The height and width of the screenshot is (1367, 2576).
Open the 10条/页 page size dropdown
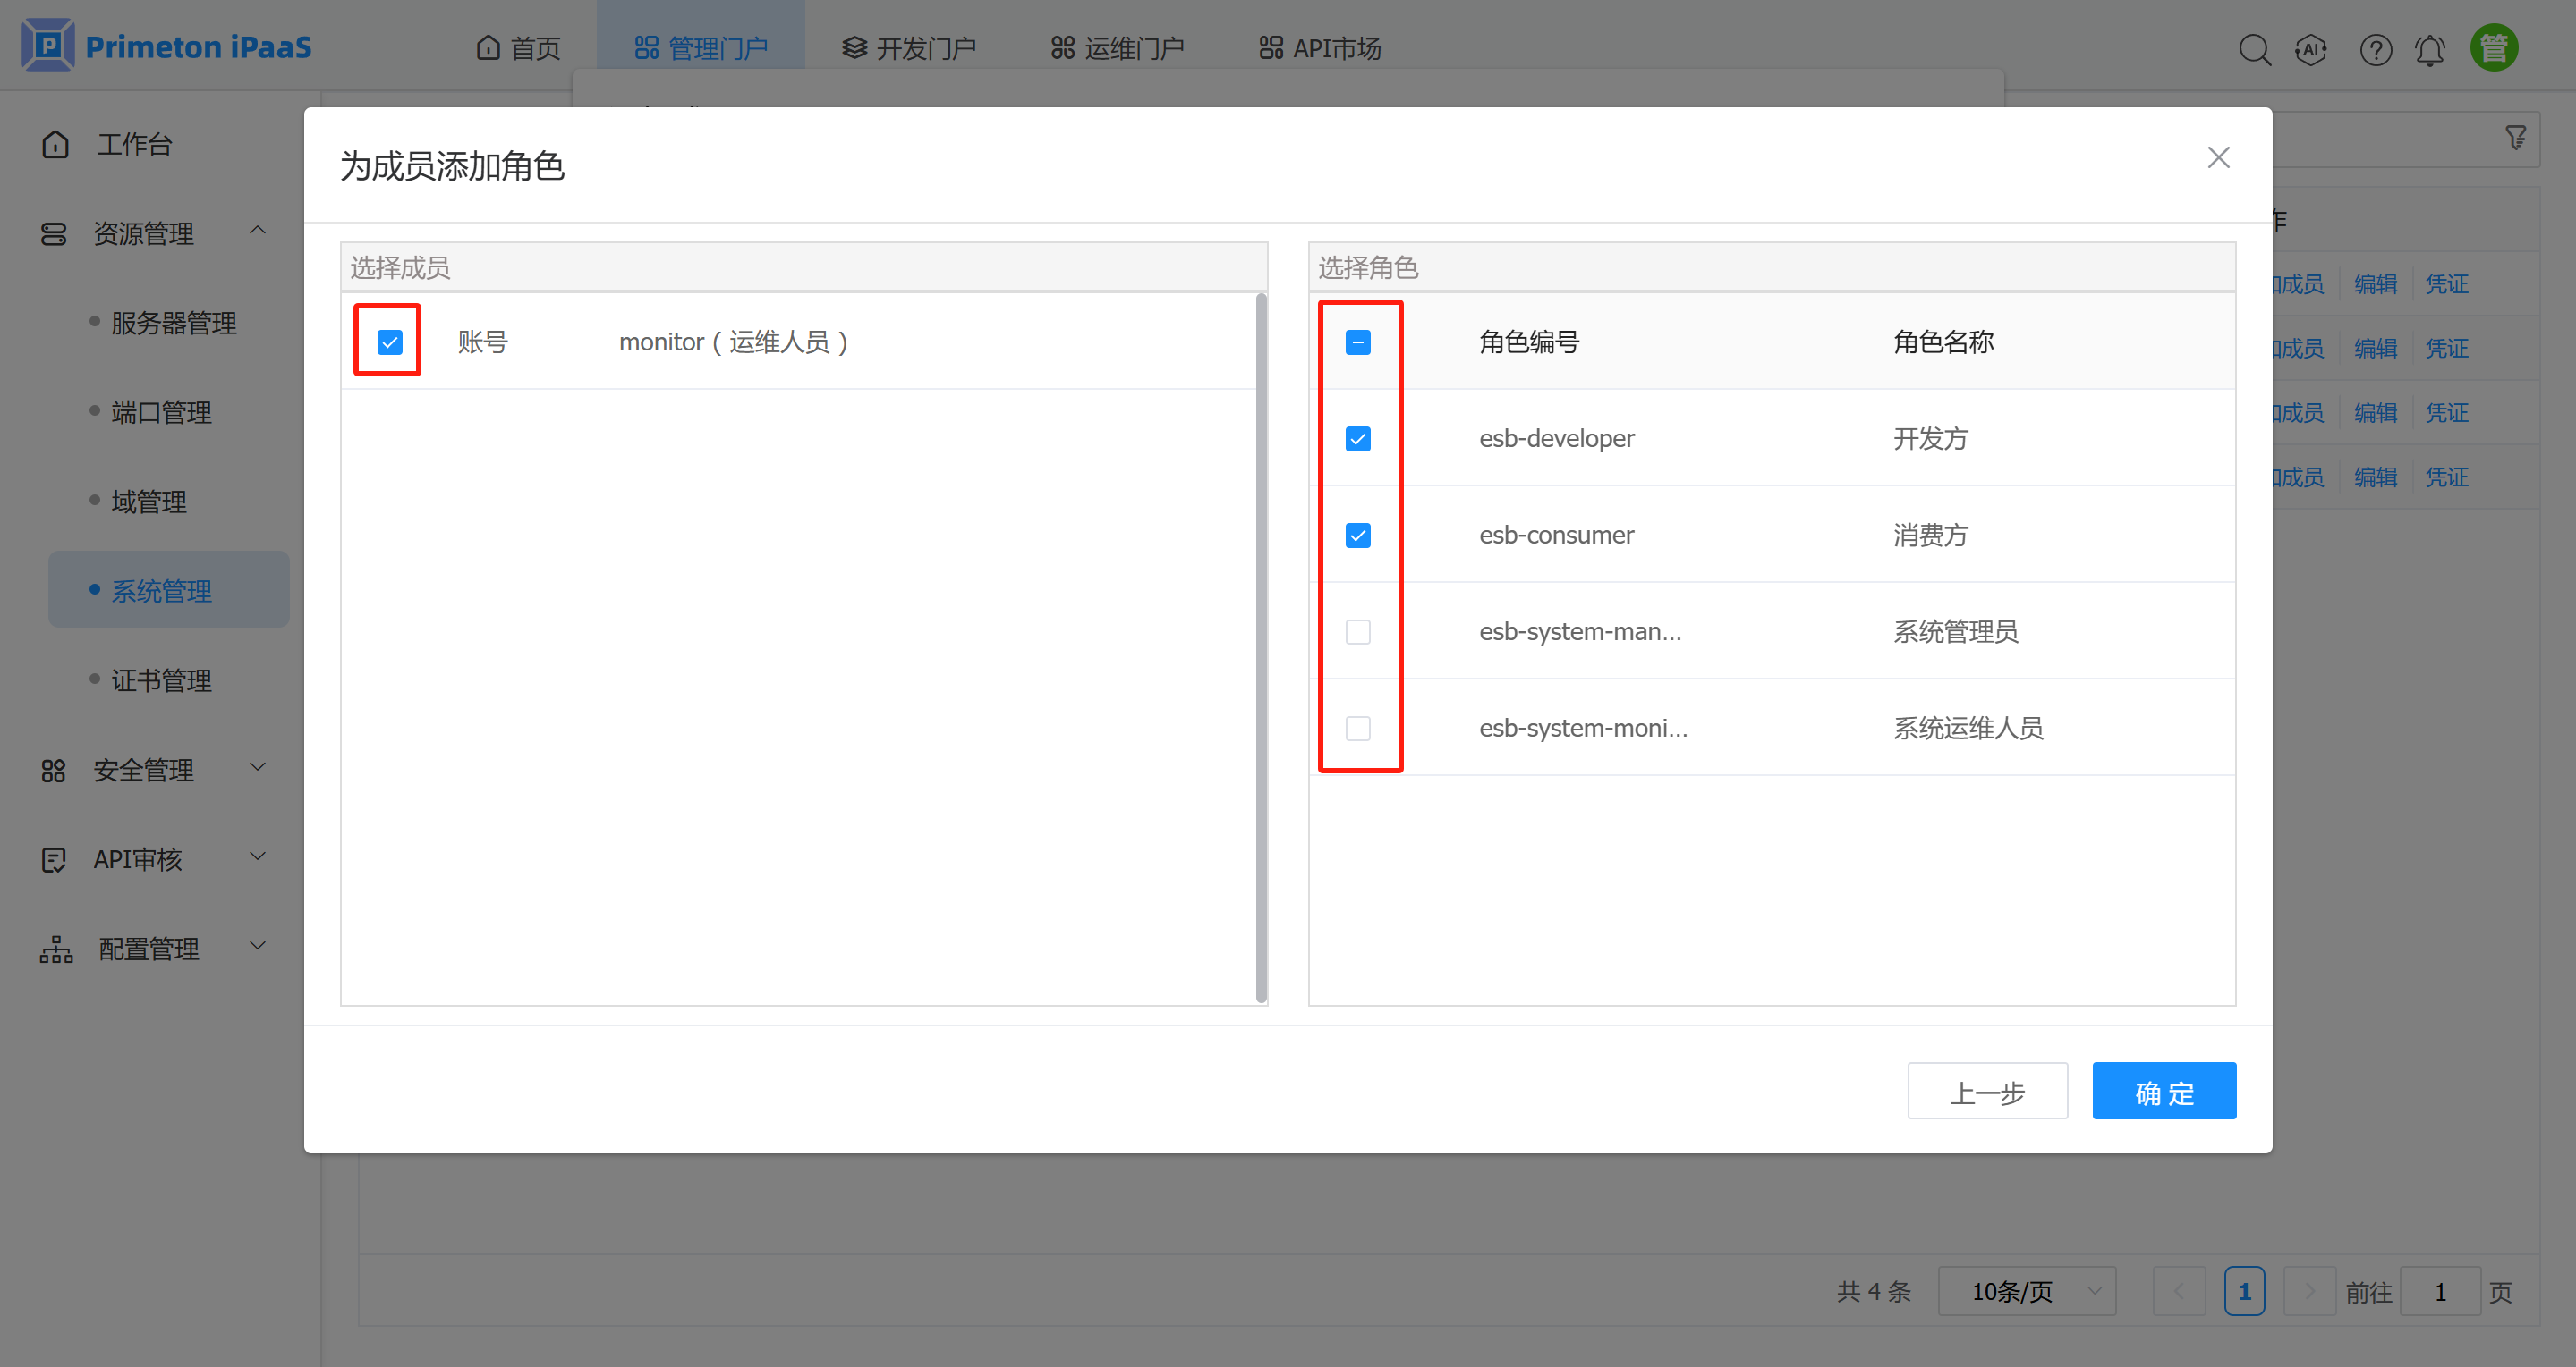click(2026, 1291)
